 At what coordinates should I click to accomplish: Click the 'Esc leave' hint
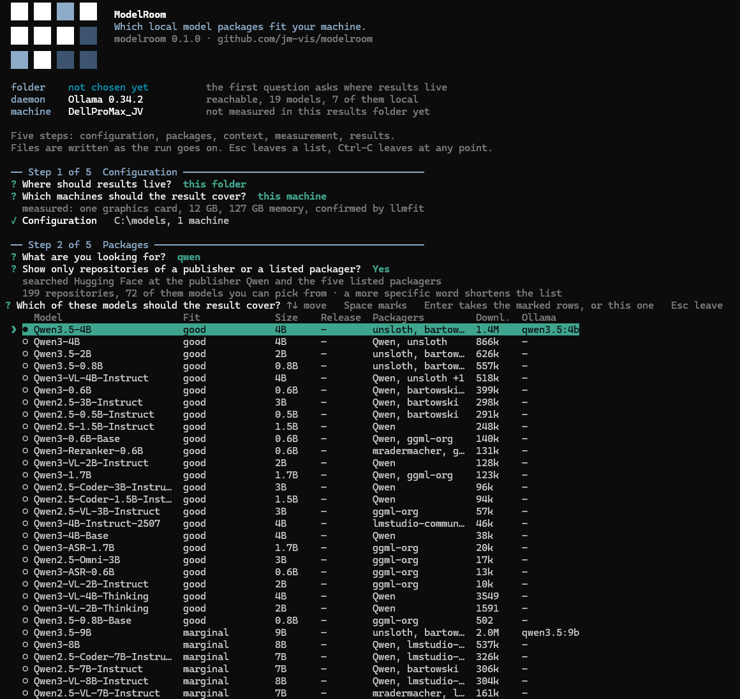click(x=697, y=305)
